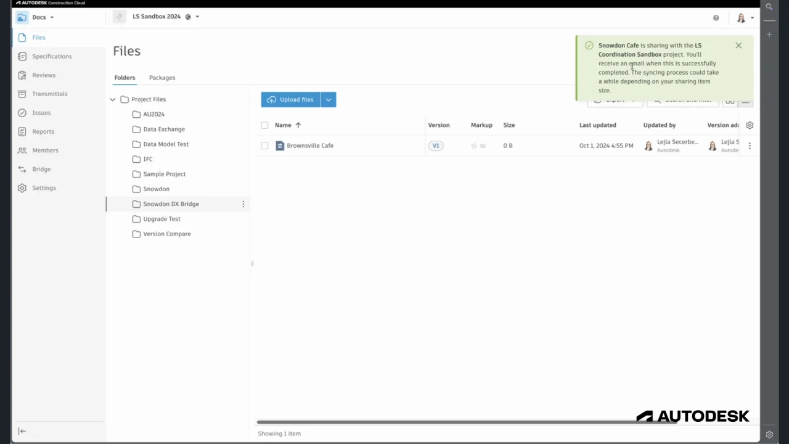
Task: Open the Sample Project folder
Action: click(x=164, y=174)
